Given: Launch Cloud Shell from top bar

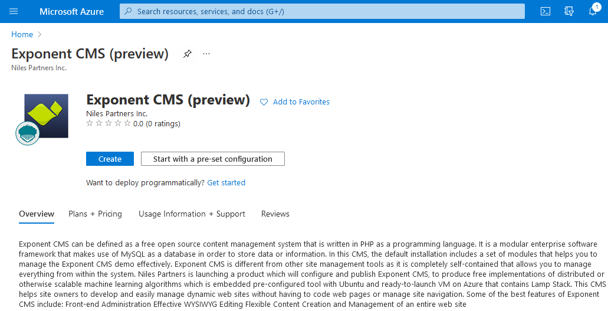Looking at the screenshot, I should [x=545, y=11].
